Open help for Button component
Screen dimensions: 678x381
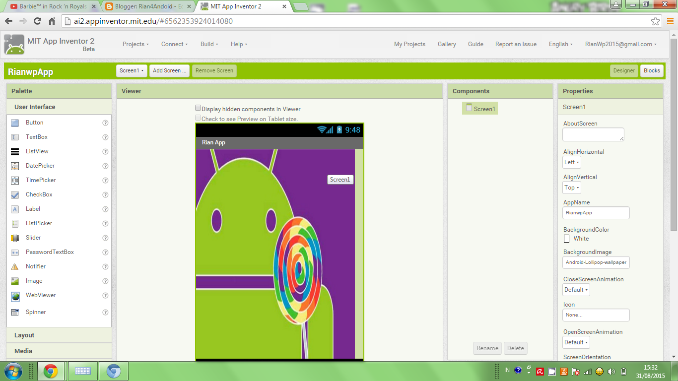click(105, 123)
